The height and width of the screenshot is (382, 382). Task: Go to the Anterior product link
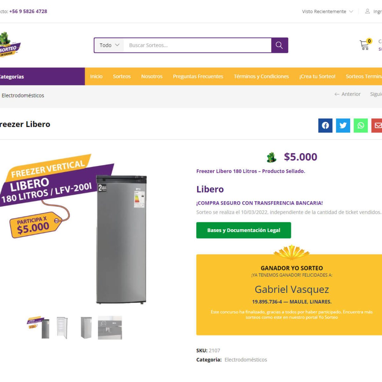pos(347,94)
